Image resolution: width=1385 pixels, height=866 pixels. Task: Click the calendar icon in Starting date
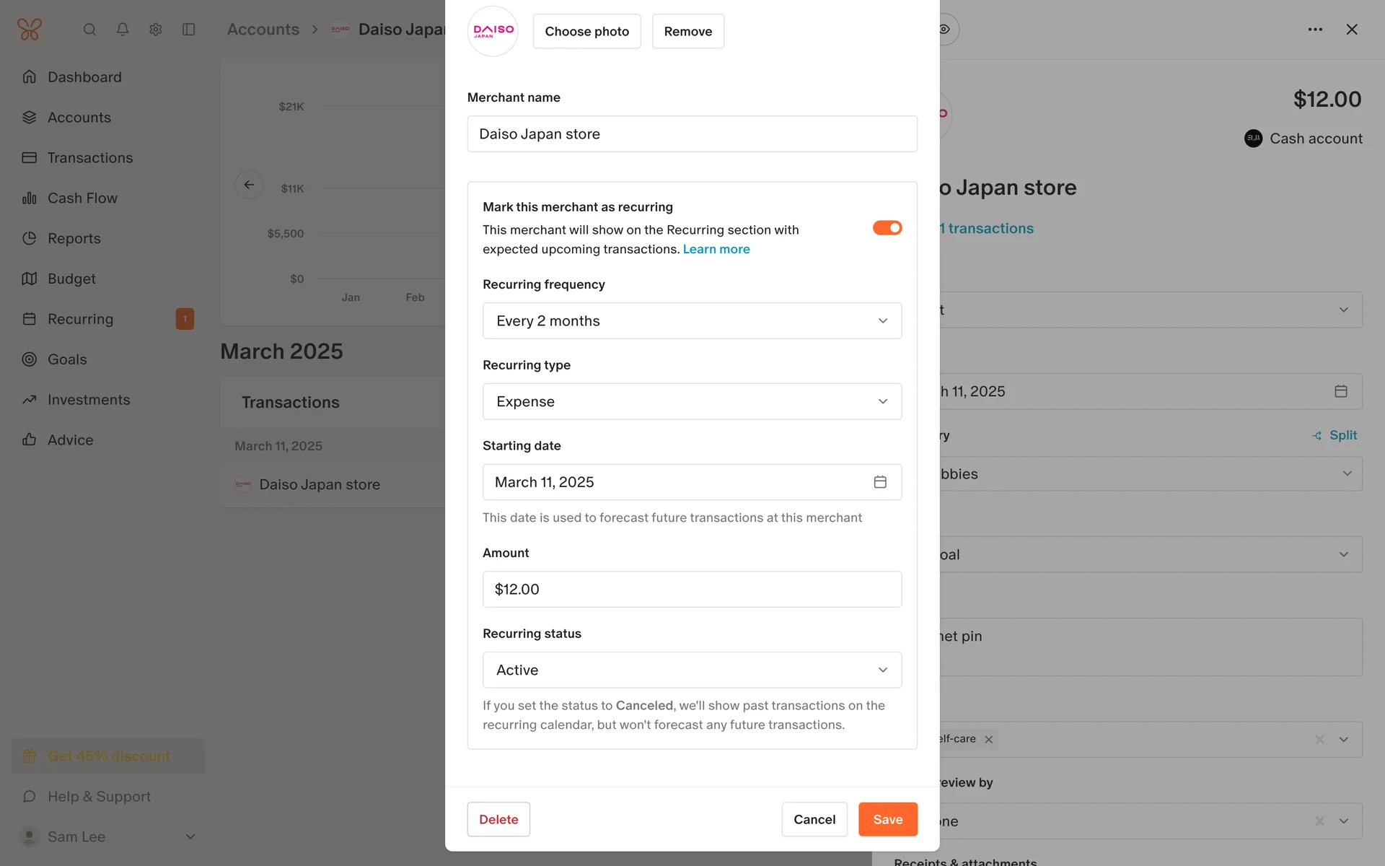click(879, 482)
